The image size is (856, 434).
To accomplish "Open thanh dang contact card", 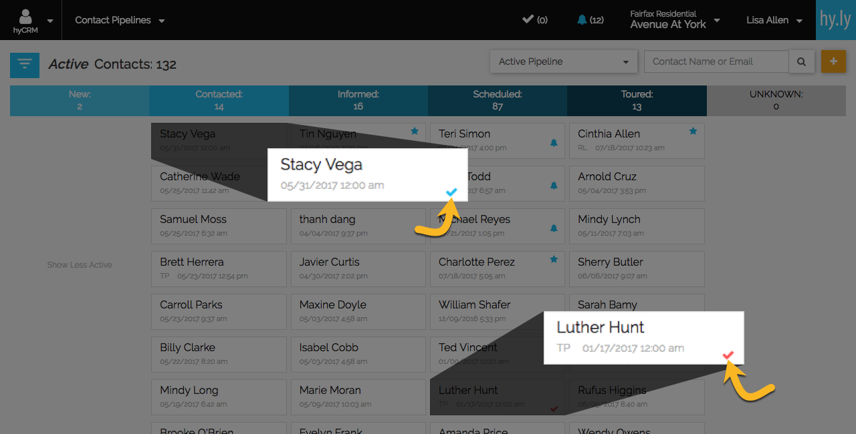I will (358, 226).
